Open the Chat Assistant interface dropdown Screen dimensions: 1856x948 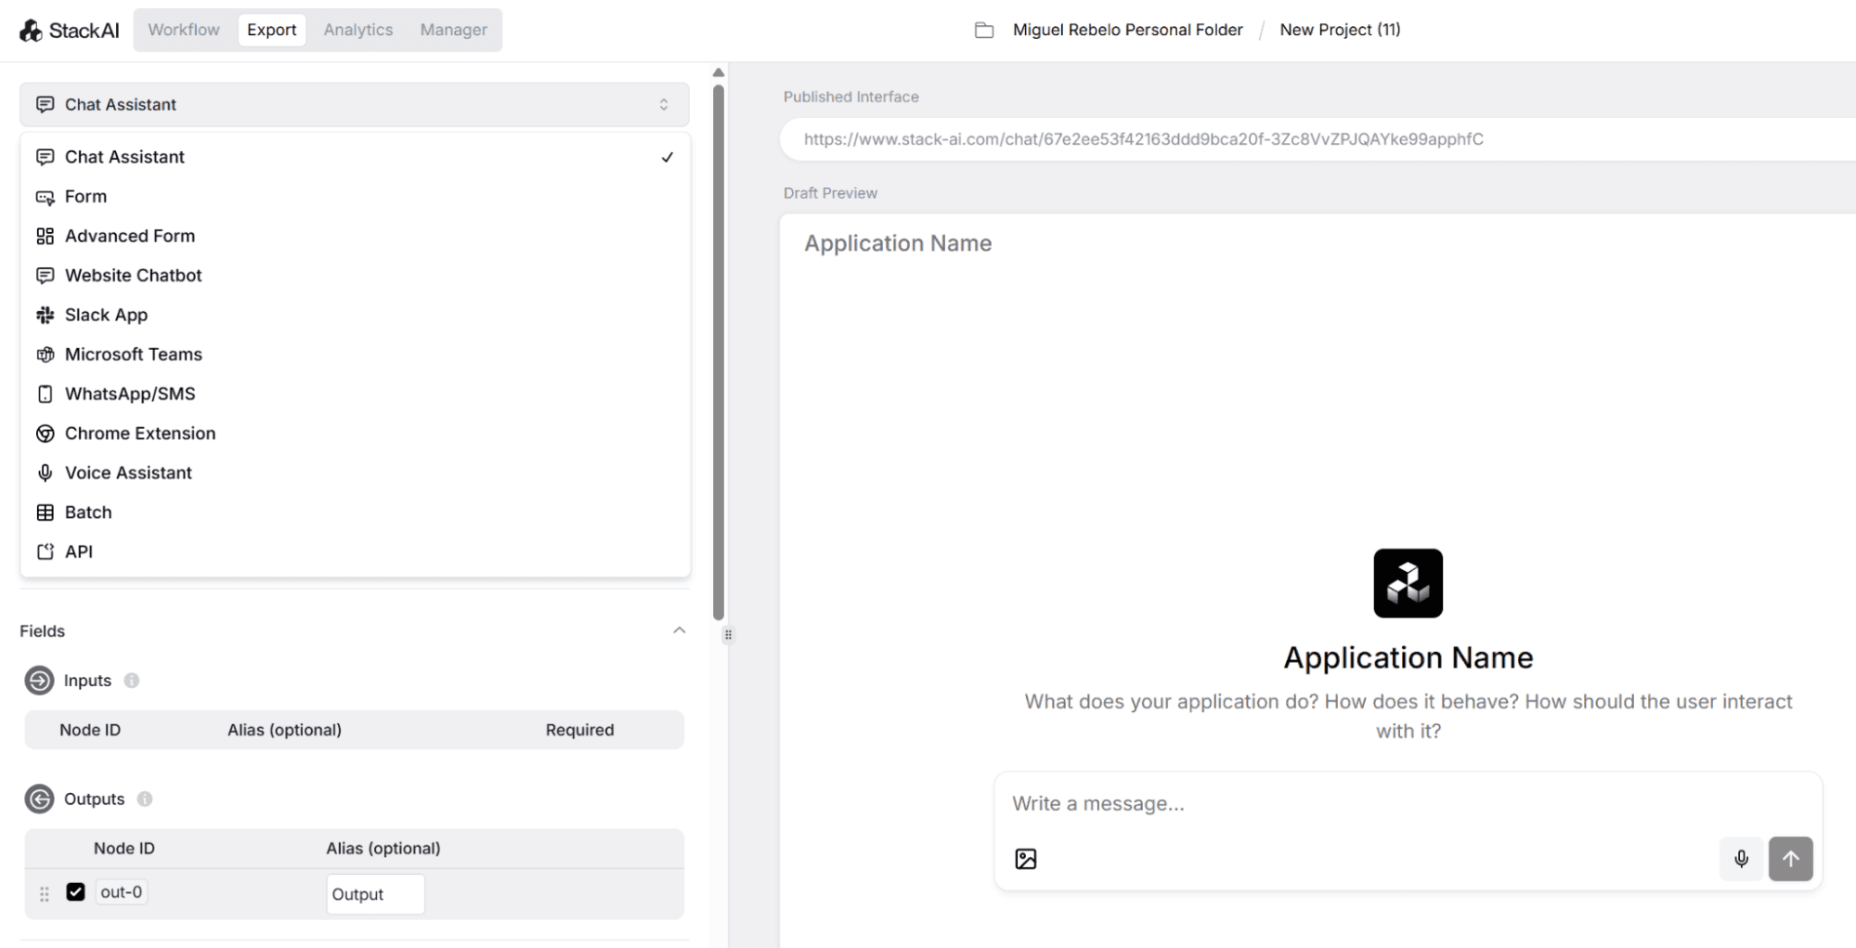[x=355, y=105]
